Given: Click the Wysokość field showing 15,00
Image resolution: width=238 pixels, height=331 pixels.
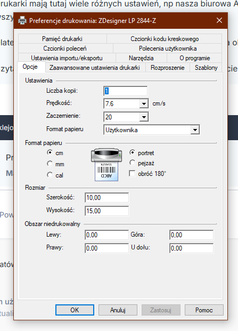Looking at the screenshot, I should pos(106,211).
